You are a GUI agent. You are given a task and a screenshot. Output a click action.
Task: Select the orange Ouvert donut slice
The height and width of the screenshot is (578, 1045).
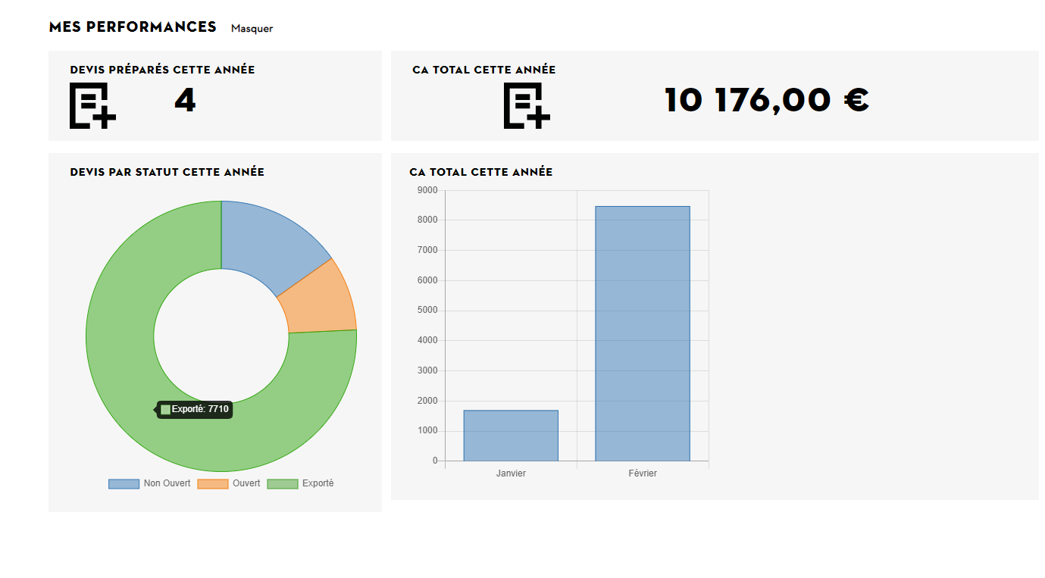pyautogui.click(x=318, y=299)
